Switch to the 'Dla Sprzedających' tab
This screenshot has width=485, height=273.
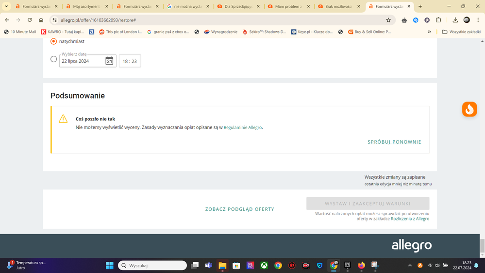[238, 6]
